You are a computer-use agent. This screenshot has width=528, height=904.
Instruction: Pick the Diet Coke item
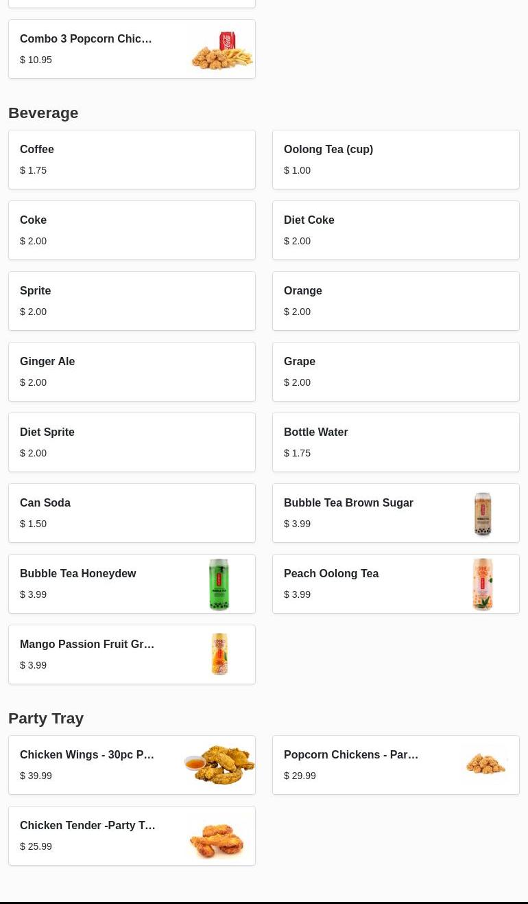pyautogui.click(x=396, y=230)
